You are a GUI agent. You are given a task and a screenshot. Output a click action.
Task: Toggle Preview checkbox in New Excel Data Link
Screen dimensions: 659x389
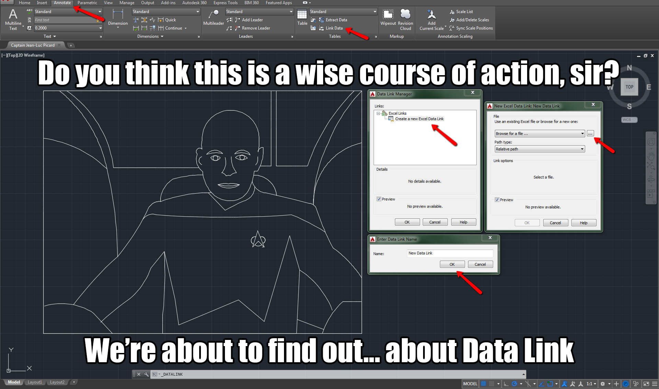click(497, 200)
